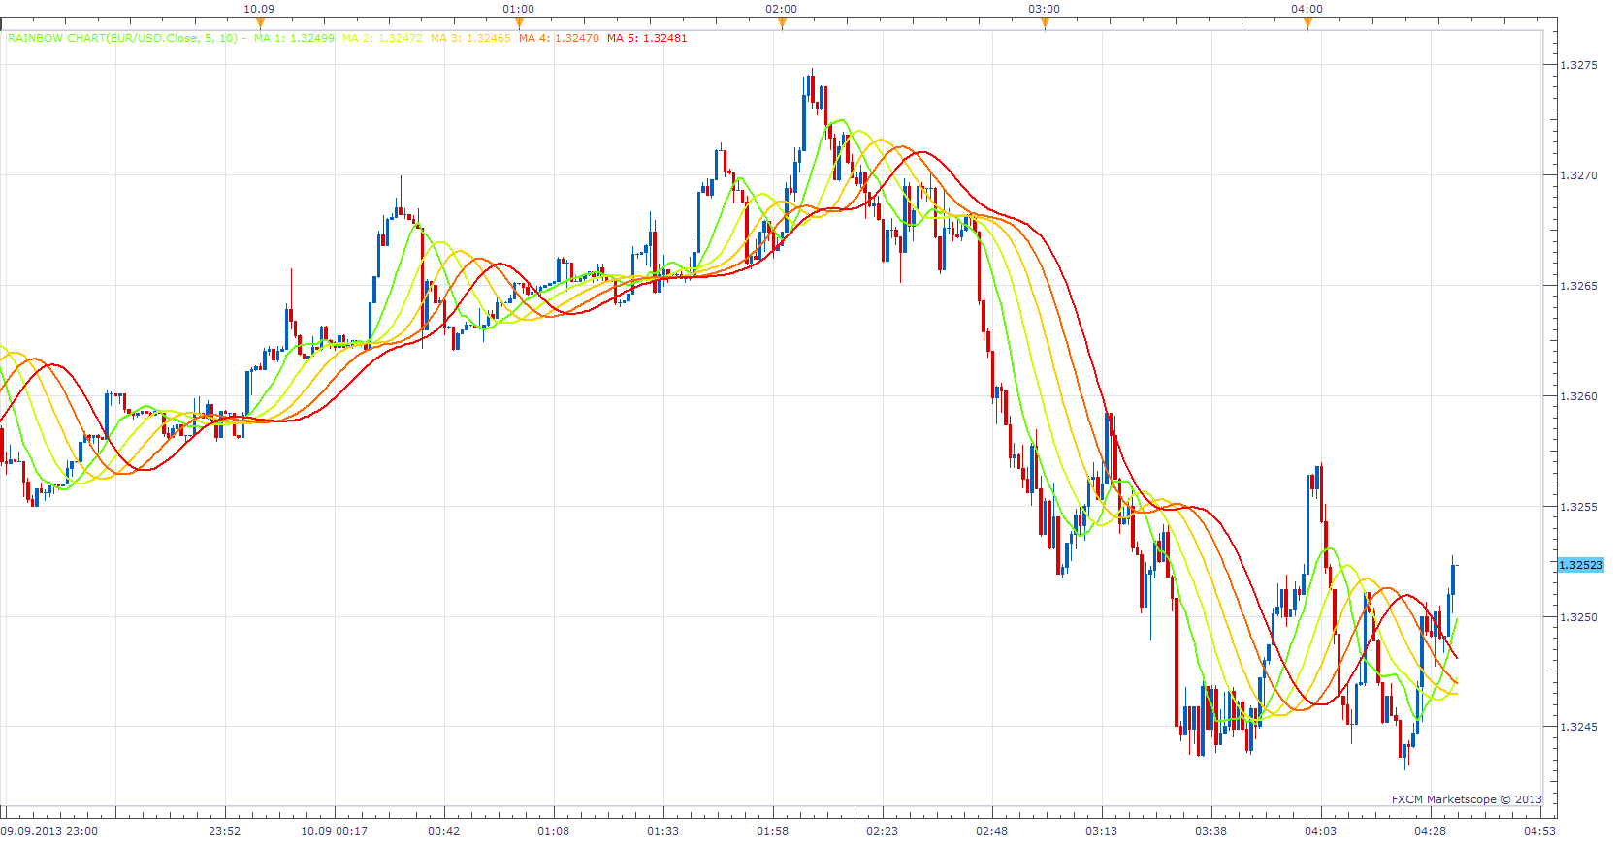Click the 1.3250 price axis label

[x=1578, y=617]
